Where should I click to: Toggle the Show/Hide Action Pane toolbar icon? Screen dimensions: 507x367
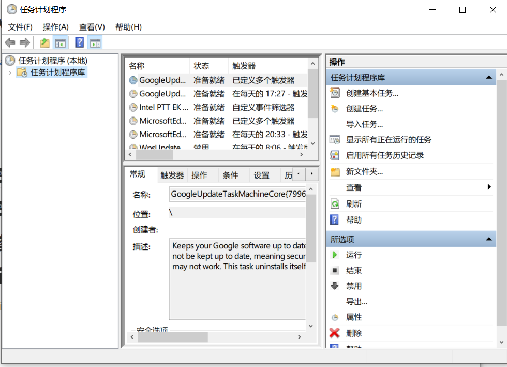[x=95, y=43]
